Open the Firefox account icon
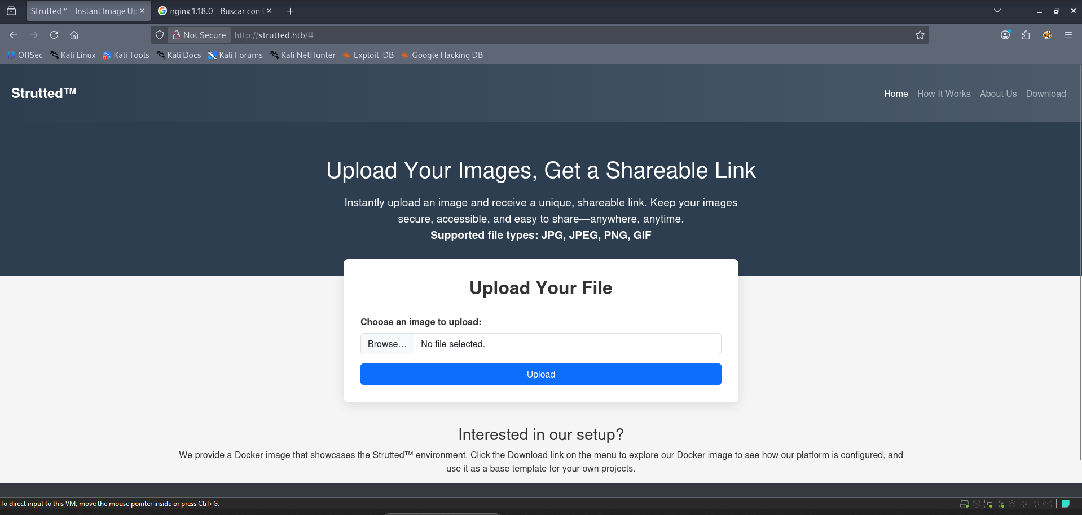Viewport: 1082px width, 515px height. [x=1005, y=35]
